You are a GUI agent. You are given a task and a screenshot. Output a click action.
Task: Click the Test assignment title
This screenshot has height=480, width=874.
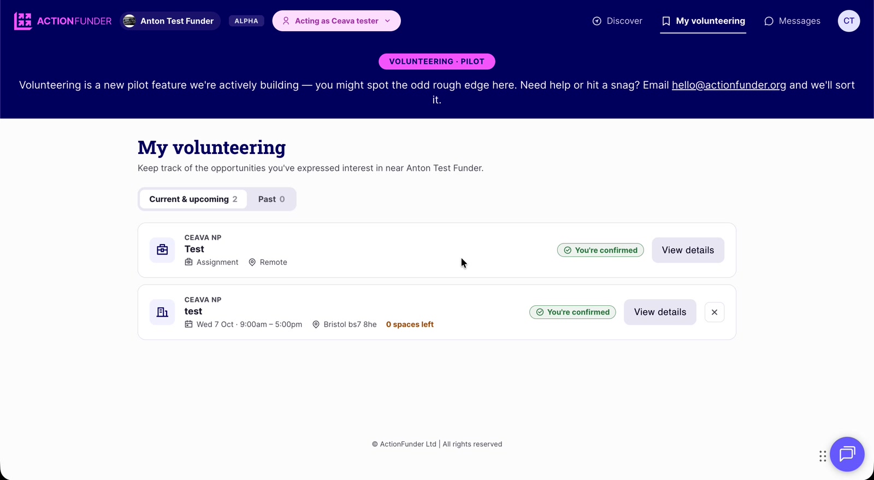pyautogui.click(x=194, y=249)
